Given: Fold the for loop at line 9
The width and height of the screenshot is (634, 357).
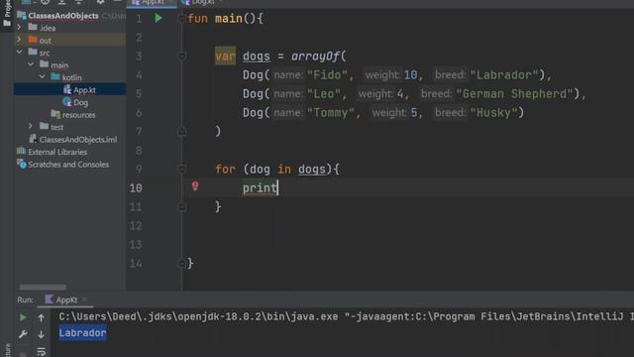Looking at the screenshot, I should click(x=182, y=170).
